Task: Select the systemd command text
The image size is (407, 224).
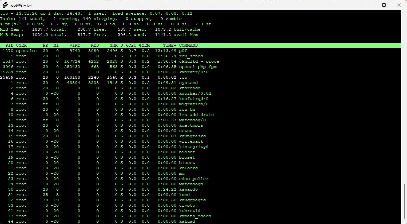Action: coord(188,83)
